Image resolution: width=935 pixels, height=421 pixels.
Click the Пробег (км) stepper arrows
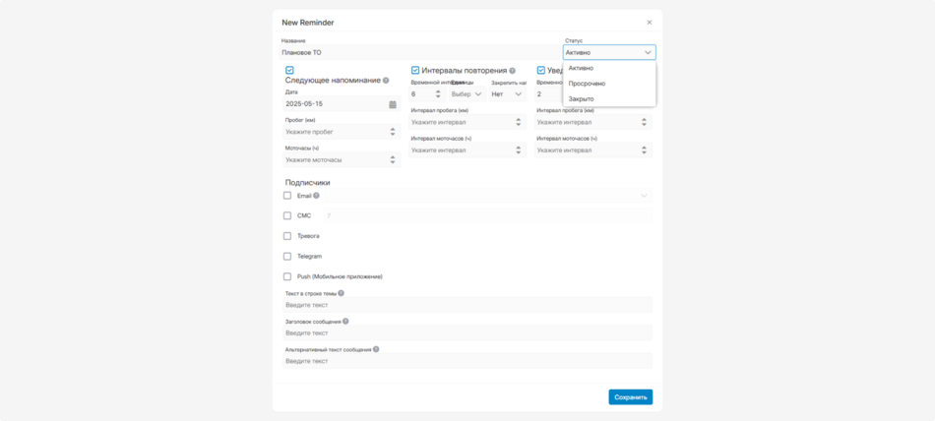pos(393,131)
